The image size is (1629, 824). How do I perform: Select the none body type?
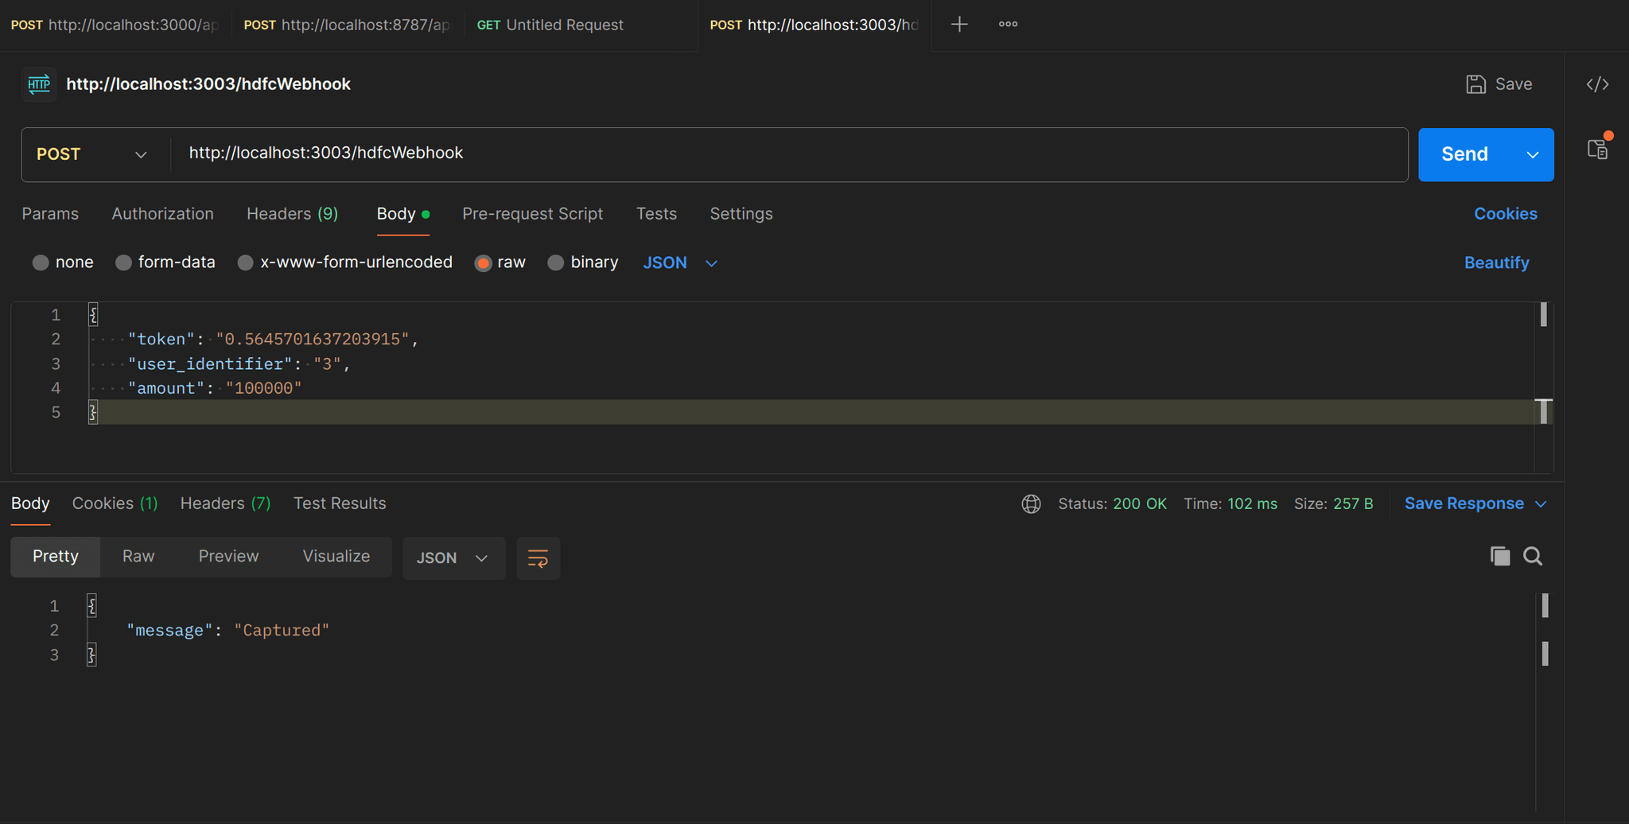tap(63, 262)
